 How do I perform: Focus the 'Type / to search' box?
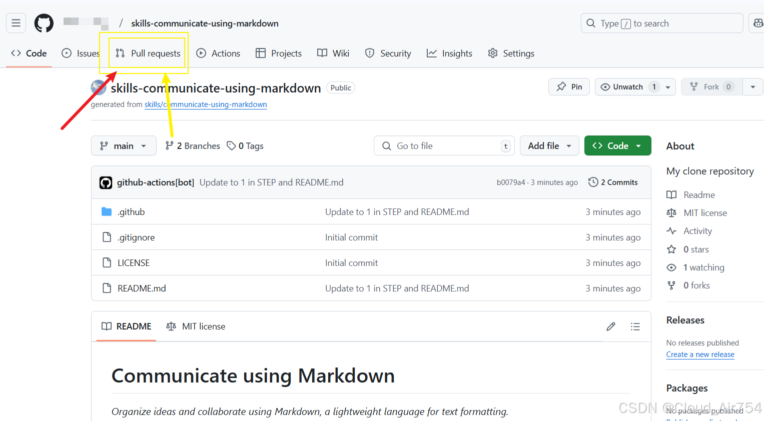(661, 23)
